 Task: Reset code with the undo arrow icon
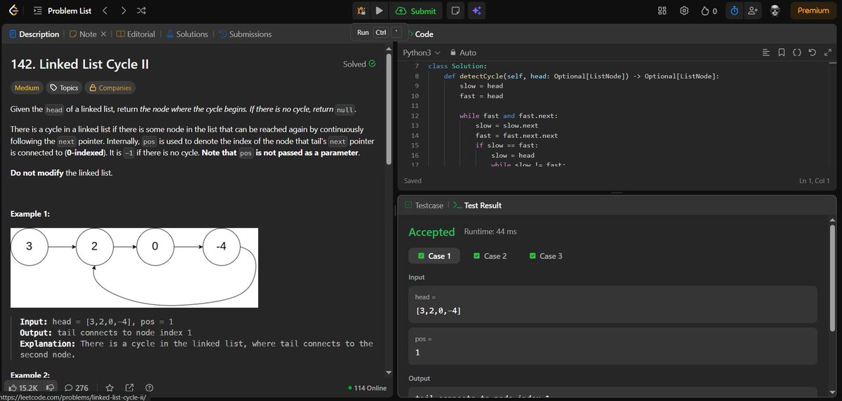pyautogui.click(x=813, y=53)
